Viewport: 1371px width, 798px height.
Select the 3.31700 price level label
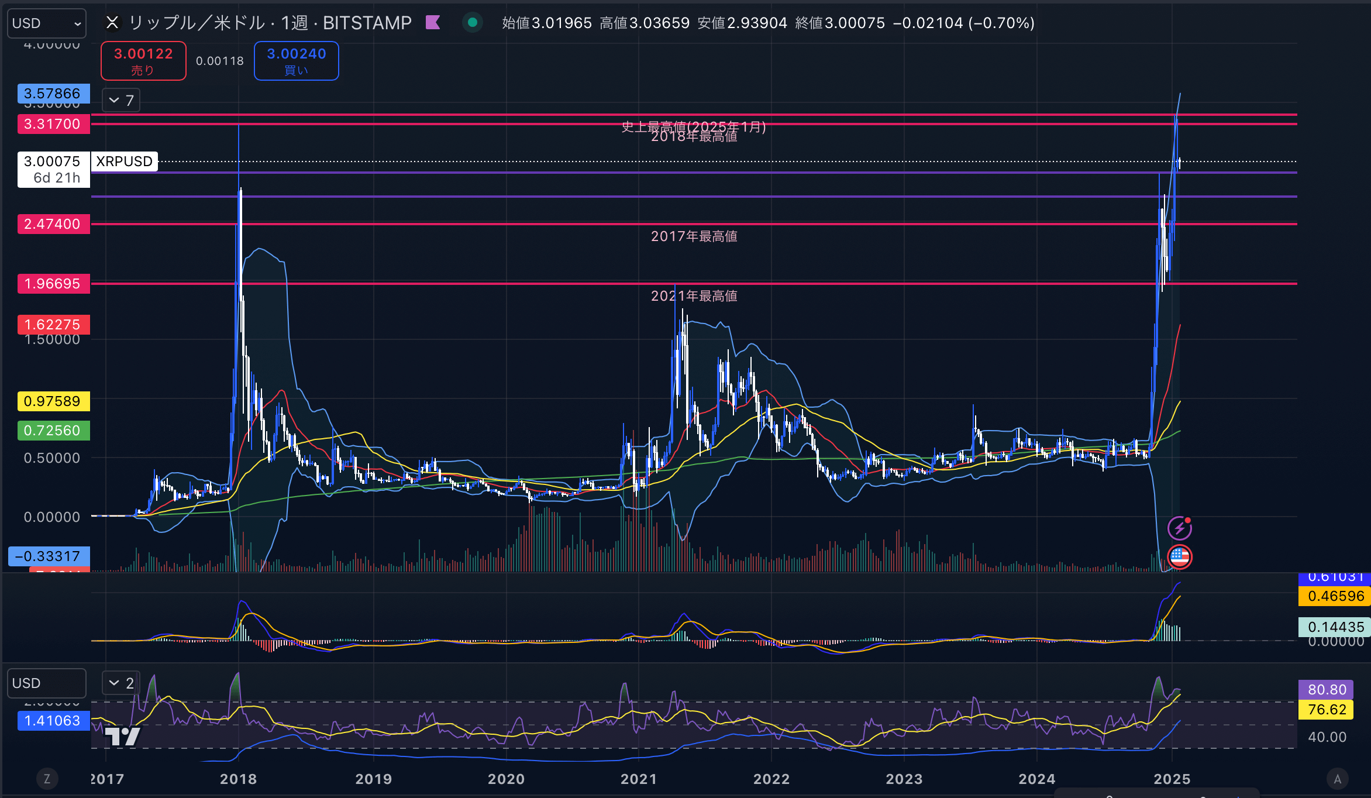[x=54, y=124]
